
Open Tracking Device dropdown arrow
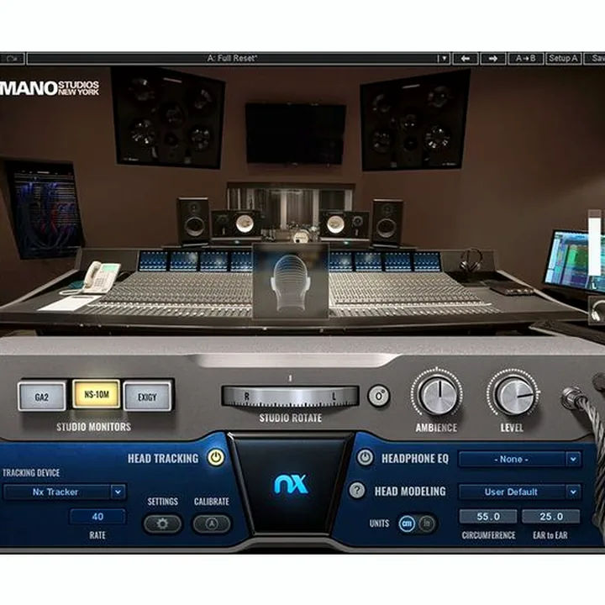(x=118, y=492)
